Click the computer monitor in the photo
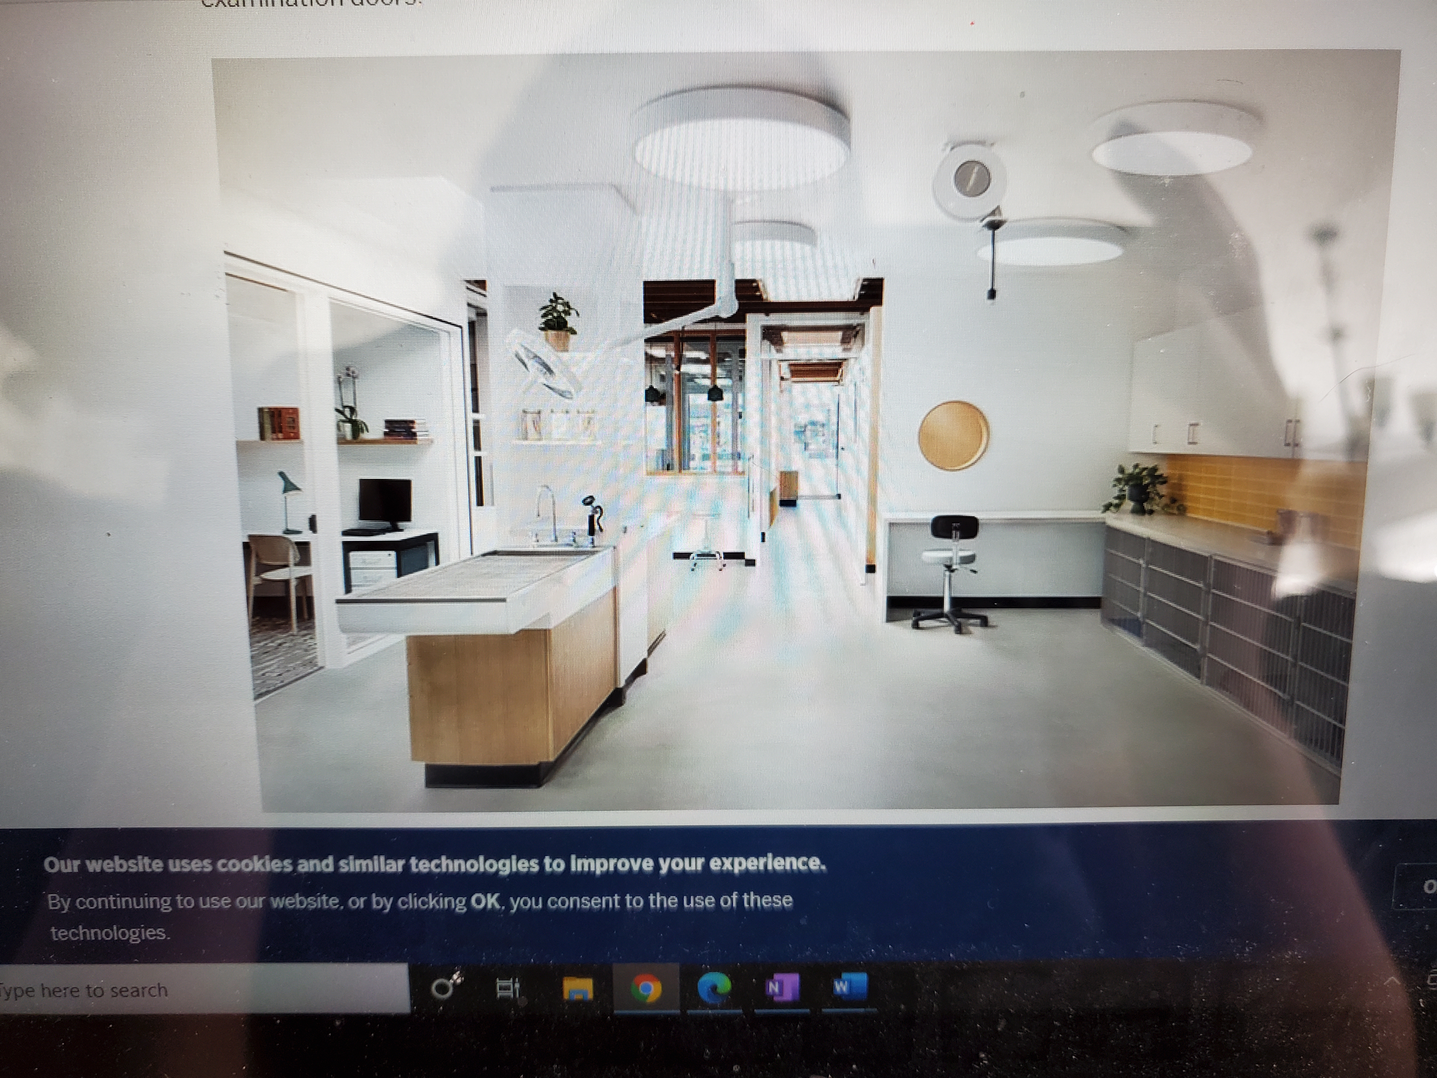The height and width of the screenshot is (1078, 1437). tap(385, 501)
